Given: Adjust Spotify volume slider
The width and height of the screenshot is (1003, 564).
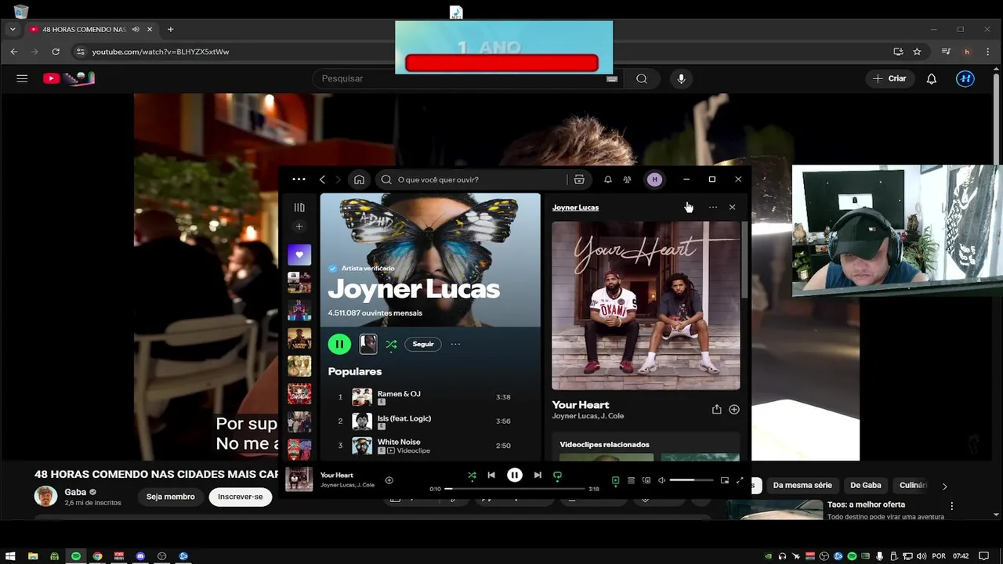Looking at the screenshot, I should pyautogui.click(x=692, y=480).
